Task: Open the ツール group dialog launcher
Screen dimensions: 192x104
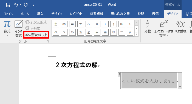Action: click(48, 42)
